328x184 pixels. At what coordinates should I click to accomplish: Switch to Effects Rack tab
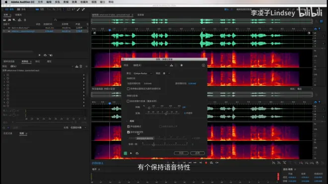click(x=25, y=61)
